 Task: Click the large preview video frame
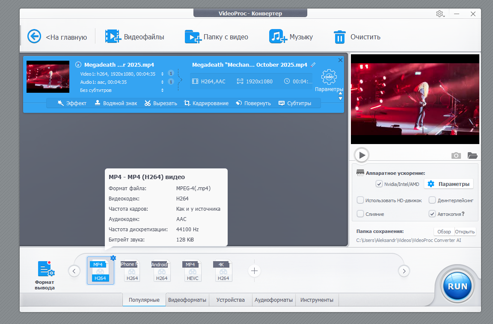tap(415, 99)
